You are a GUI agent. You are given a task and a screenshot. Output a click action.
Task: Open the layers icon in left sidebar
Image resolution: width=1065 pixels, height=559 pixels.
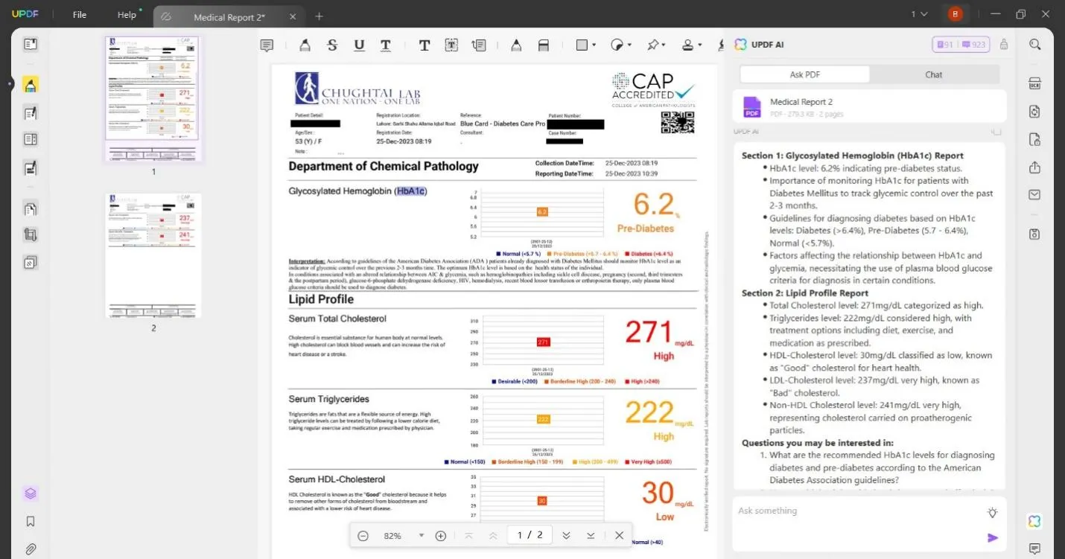coord(31,493)
